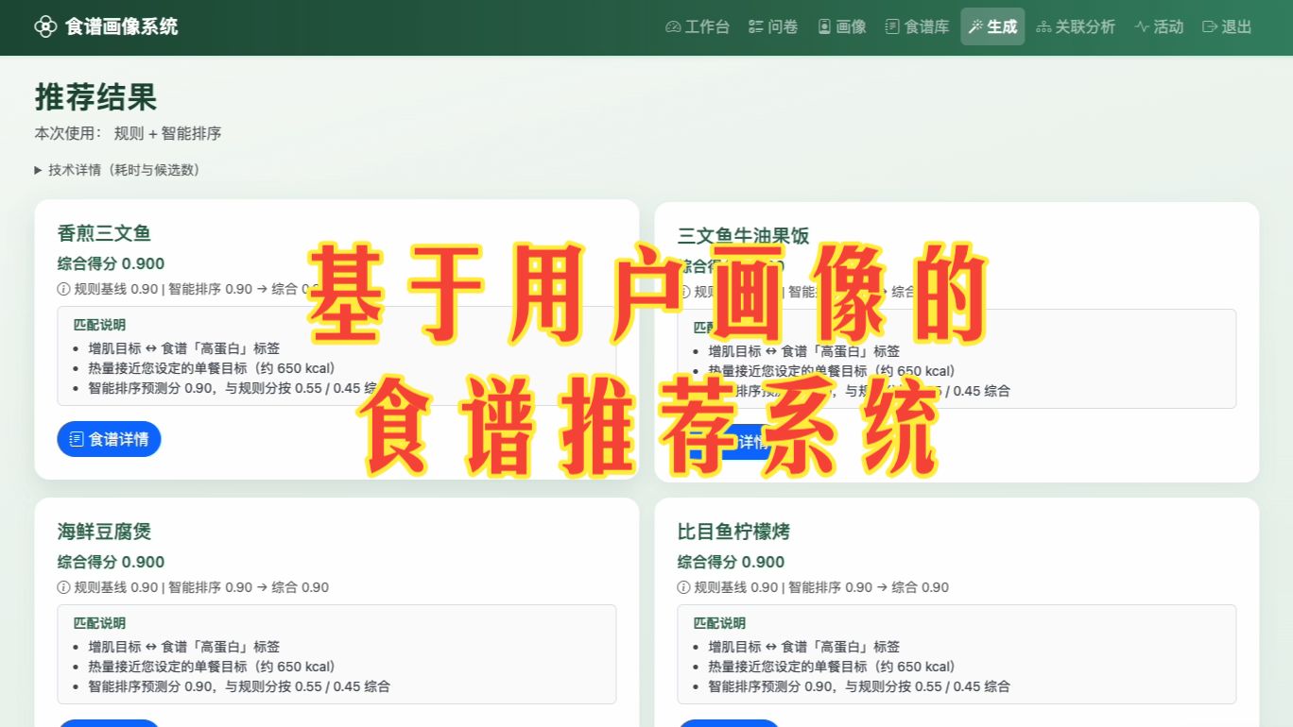Go to the 问卷 page
1293x727 pixels.
point(773,26)
